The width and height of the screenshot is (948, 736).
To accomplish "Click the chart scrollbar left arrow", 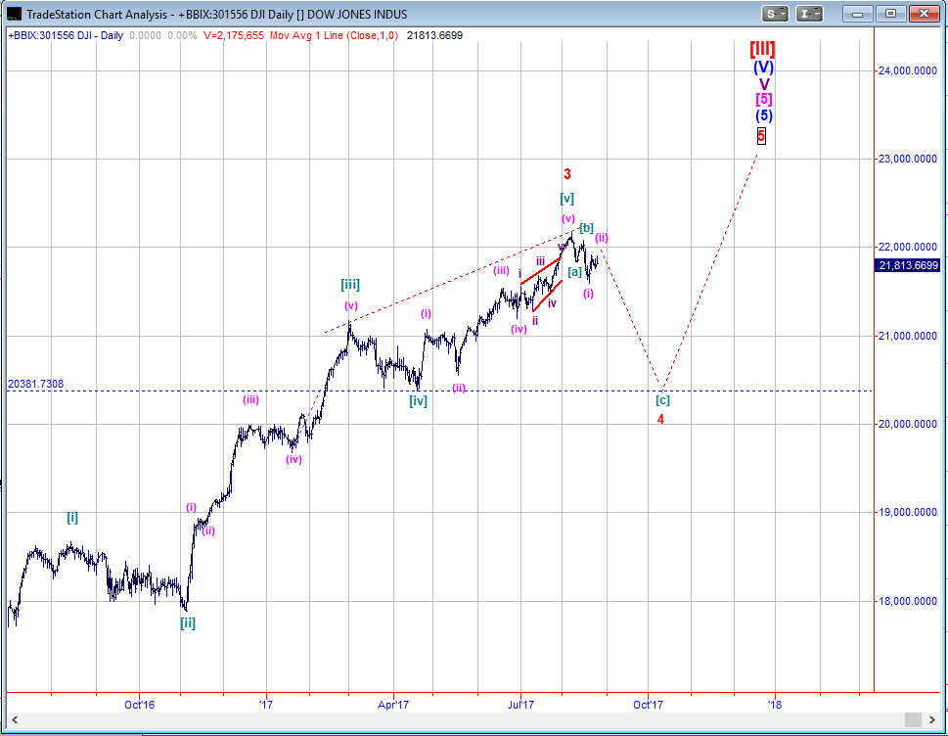I will click(x=15, y=719).
